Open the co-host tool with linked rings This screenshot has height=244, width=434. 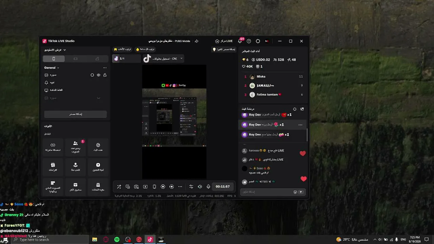click(53, 147)
